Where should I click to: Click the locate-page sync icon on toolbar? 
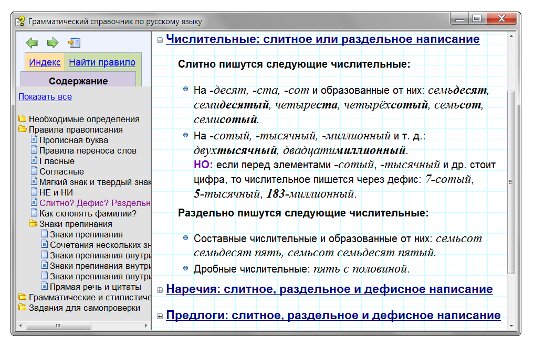pyautogui.click(x=74, y=41)
